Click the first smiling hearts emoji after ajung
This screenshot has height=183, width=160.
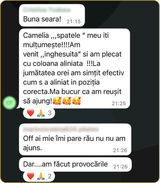(57, 101)
